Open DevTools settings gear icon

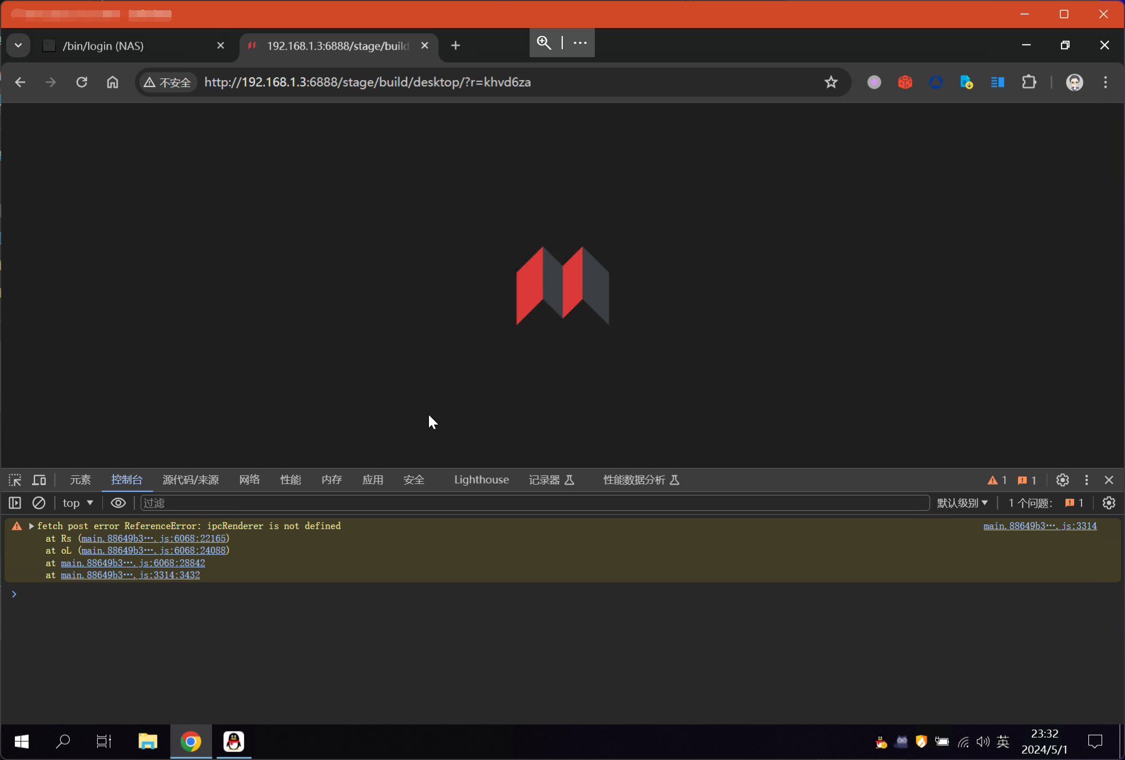[x=1062, y=480]
